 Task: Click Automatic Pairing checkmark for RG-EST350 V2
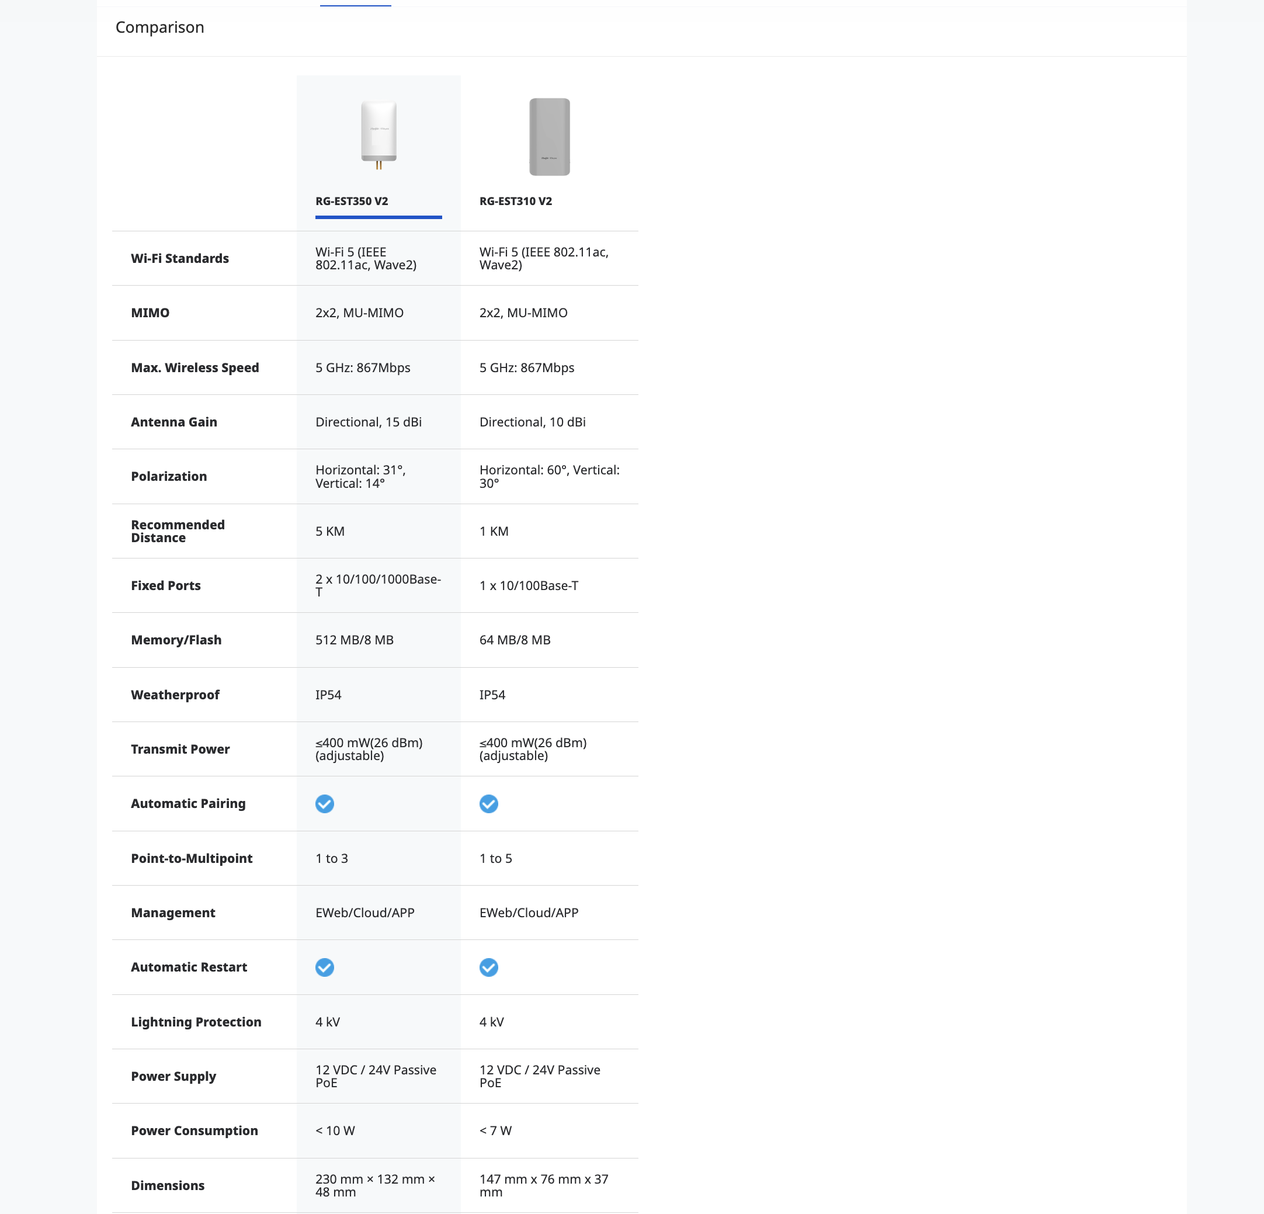tap(324, 804)
